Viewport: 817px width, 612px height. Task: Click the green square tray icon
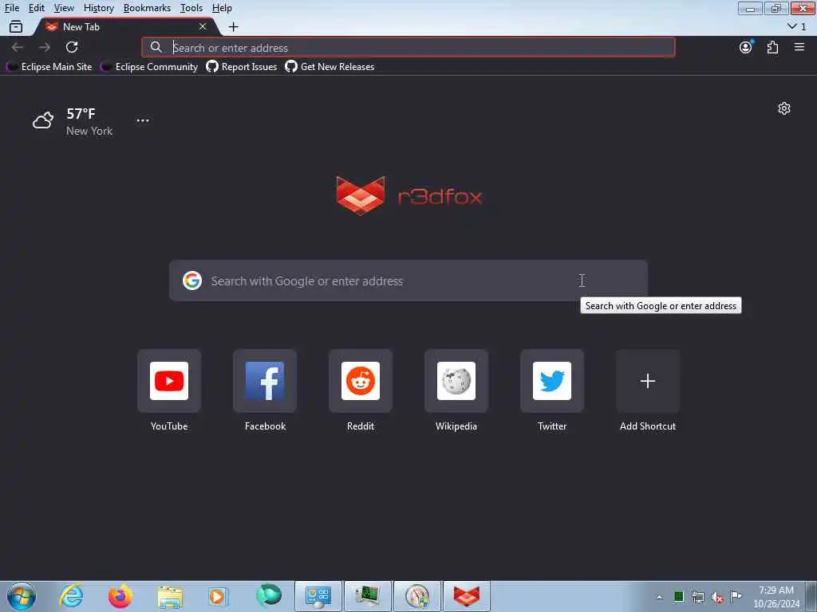tap(679, 596)
